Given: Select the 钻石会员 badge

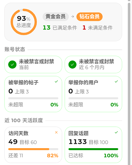Looking at the screenshot, I should (x=89, y=16).
